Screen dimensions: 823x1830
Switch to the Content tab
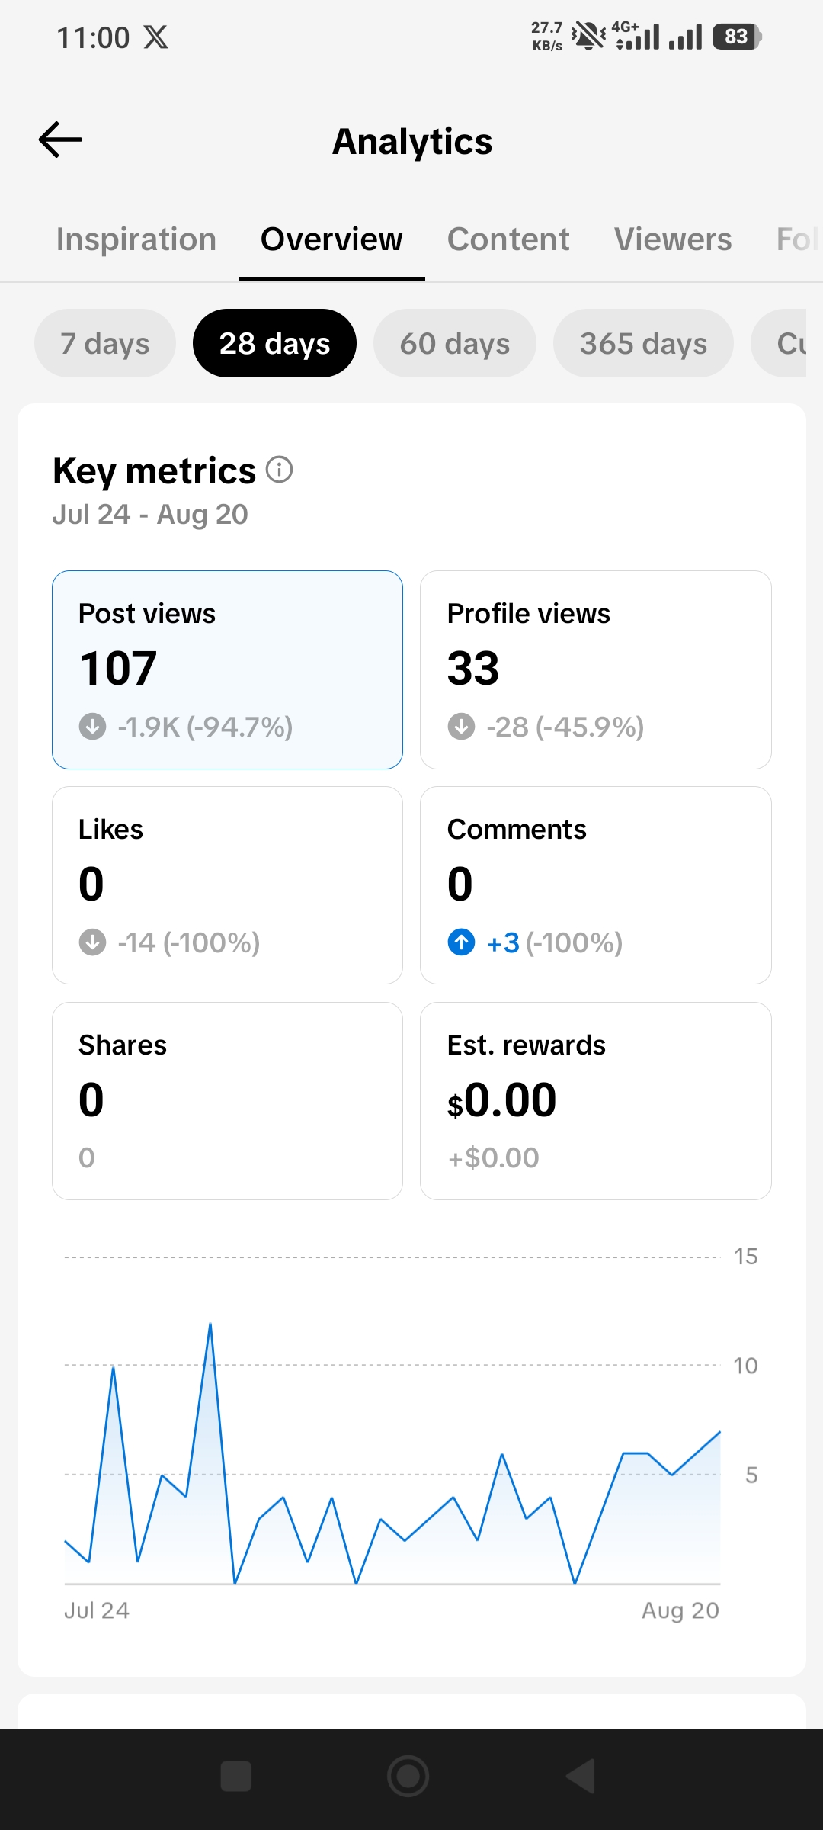click(508, 239)
